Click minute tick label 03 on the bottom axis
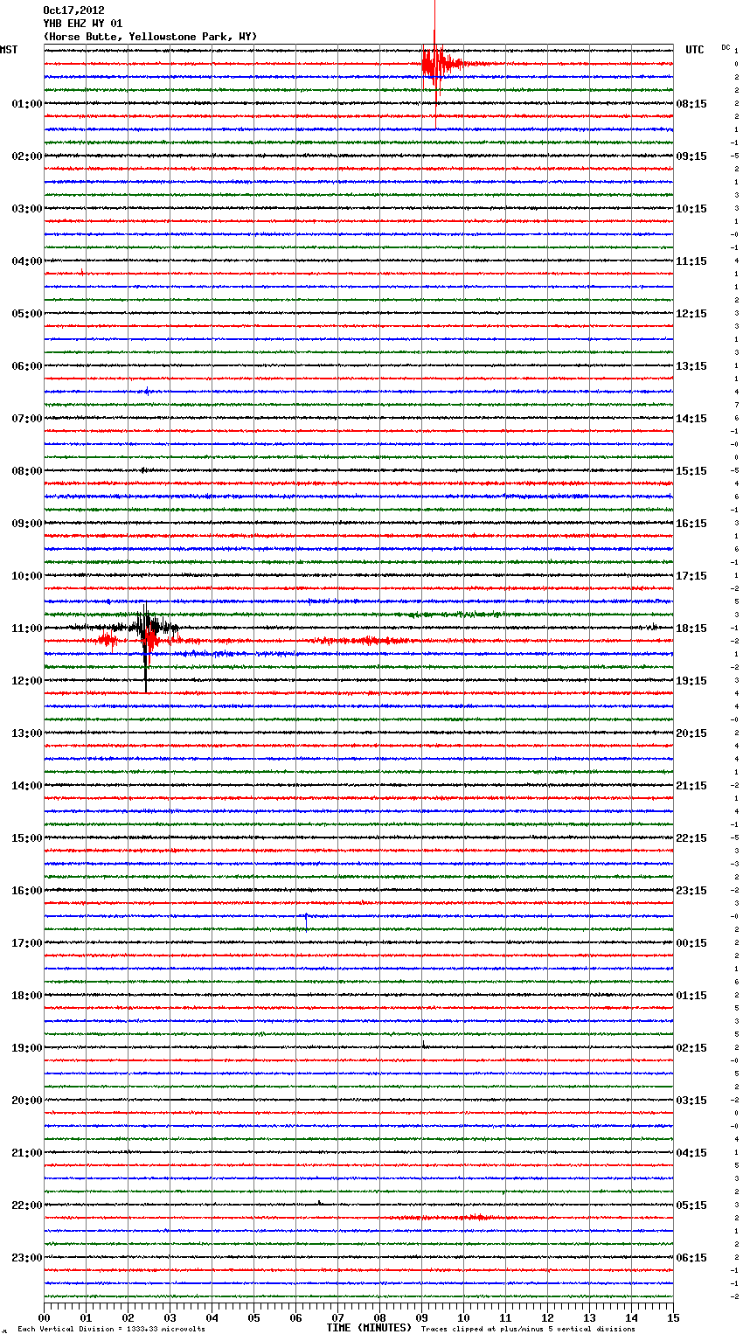Screen dimensions: 743x1341 coord(170,1317)
